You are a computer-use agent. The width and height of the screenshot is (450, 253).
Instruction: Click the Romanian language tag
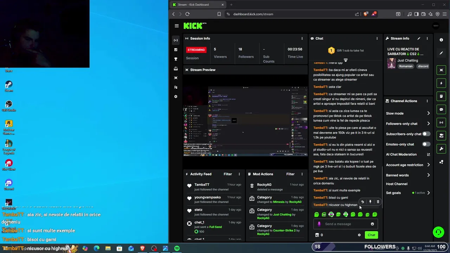tap(406, 66)
